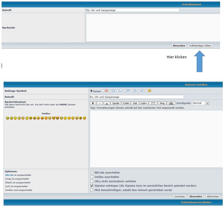
Task: Select the speech bubble post icon radio button
Action: pos(118,91)
